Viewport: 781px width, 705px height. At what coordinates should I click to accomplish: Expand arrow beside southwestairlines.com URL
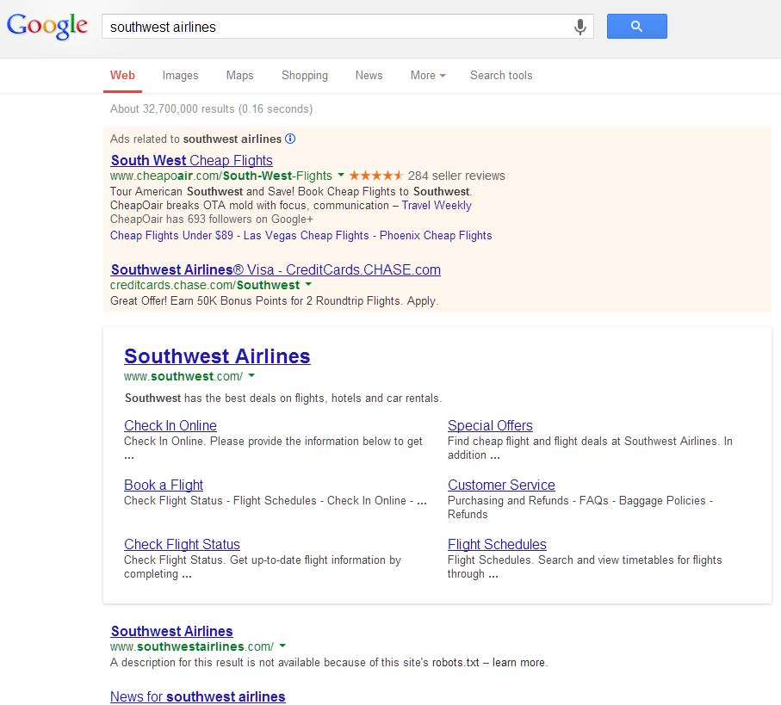282,646
